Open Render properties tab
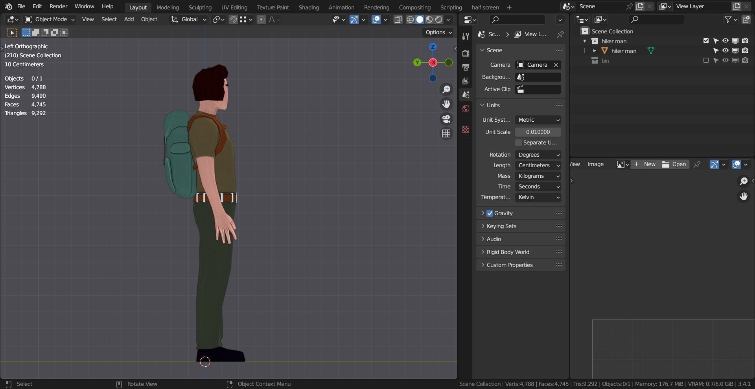Image resolution: width=755 pixels, height=389 pixels. click(466, 53)
